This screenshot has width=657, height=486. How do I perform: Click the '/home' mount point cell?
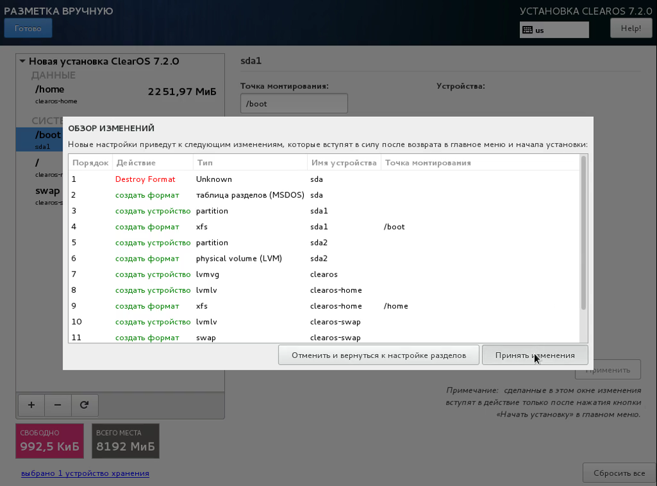point(396,306)
